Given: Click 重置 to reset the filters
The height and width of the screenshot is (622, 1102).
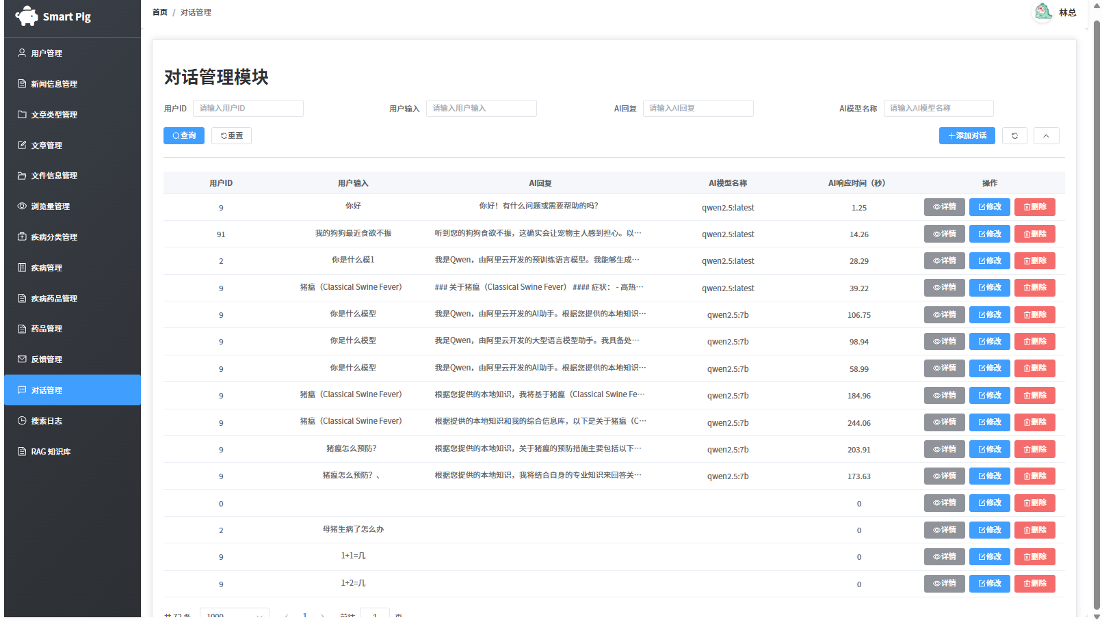Looking at the screenshot, I should coord(231,135).
